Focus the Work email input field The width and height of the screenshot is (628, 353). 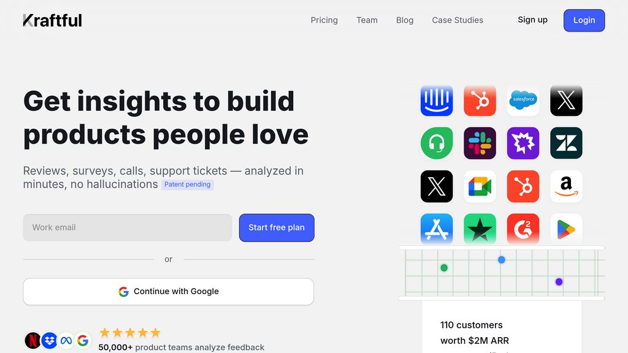[128, 227]
